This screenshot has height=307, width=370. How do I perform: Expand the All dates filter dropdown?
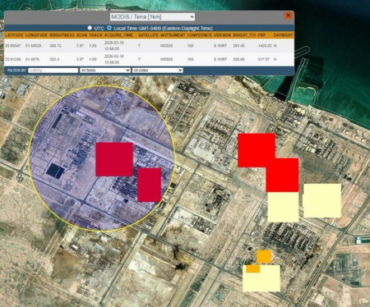(x=157, y=71)
